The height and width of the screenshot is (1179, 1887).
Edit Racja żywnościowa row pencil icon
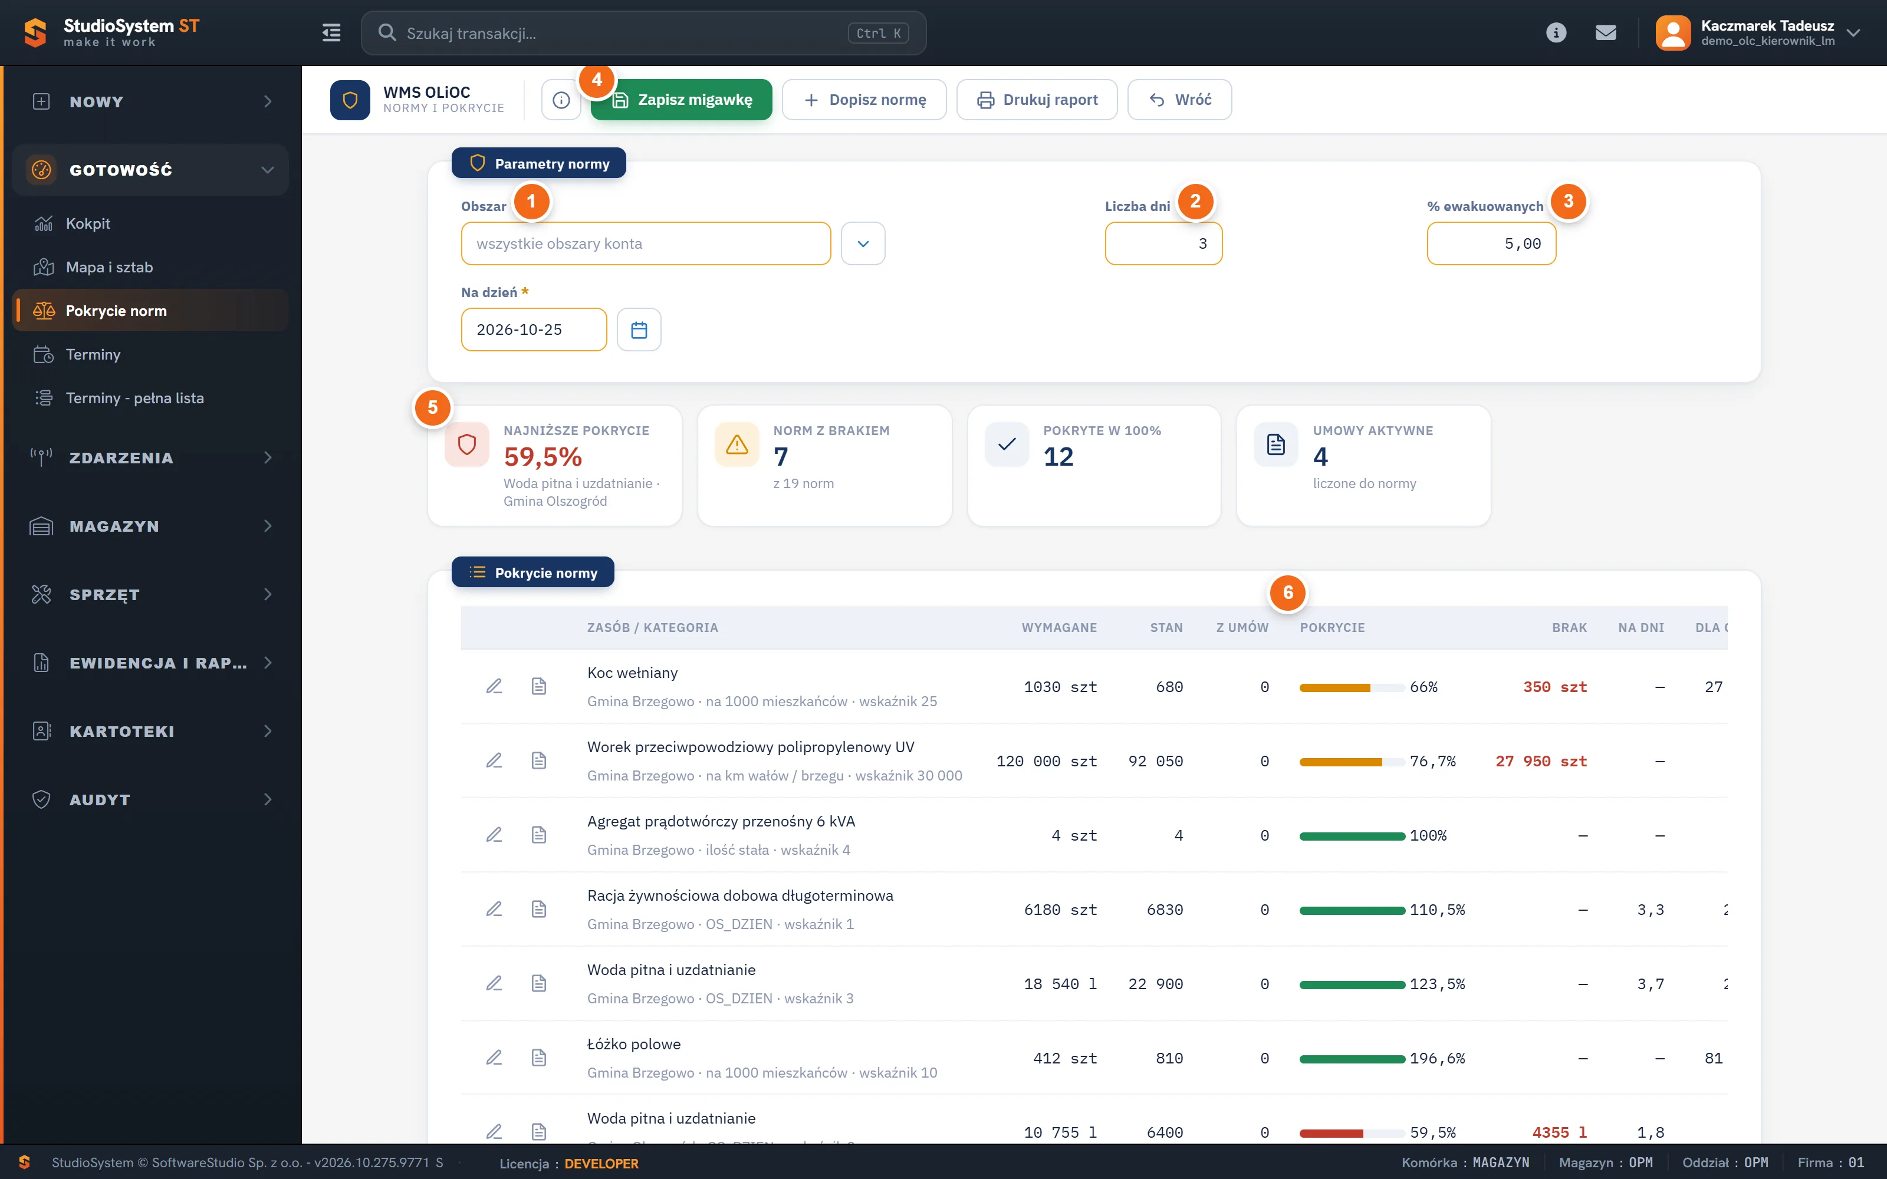(494, 909)
